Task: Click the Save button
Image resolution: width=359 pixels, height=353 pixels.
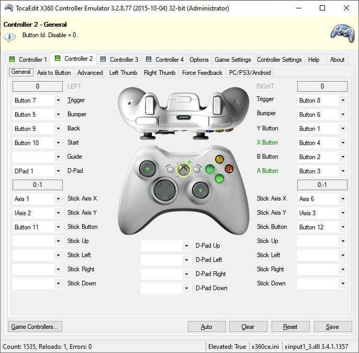Action: click(x=333, y=327)
